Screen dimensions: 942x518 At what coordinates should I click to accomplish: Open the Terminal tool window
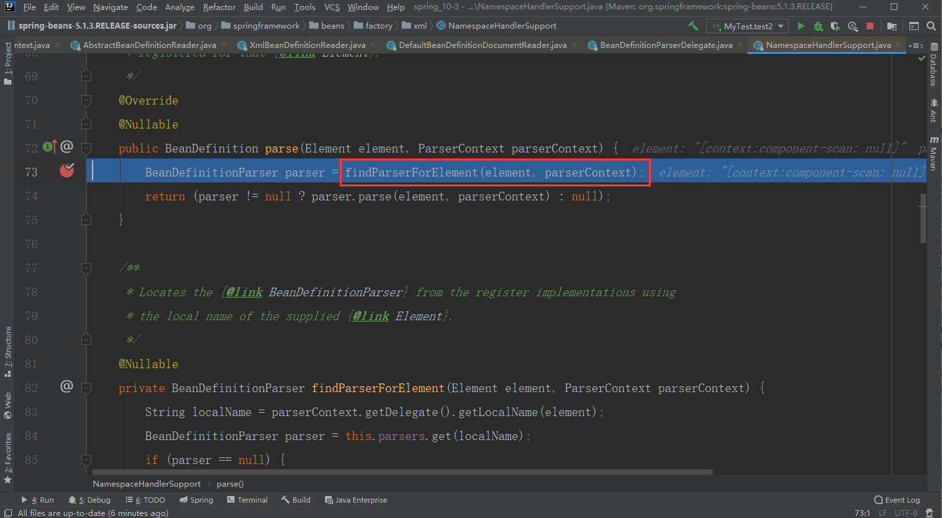pyautogui.click(x=247, y=499)
